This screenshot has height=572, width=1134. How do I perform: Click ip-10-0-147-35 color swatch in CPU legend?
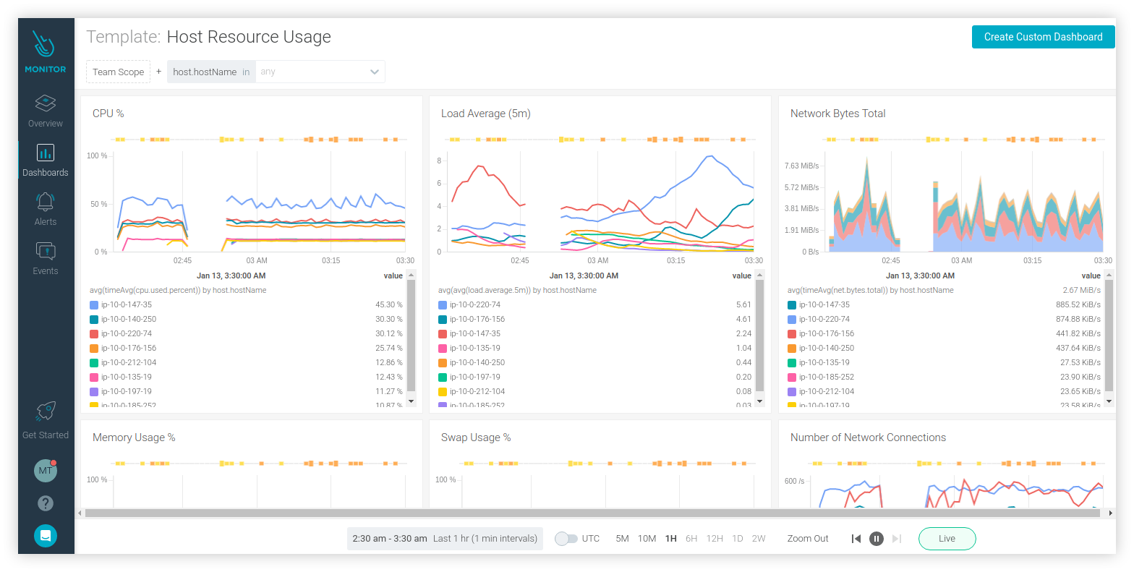coord(94,305)
